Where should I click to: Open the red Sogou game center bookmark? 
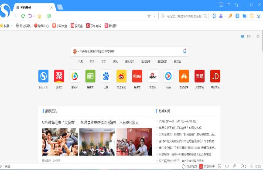pyautogui.click(x=41, y=26)
